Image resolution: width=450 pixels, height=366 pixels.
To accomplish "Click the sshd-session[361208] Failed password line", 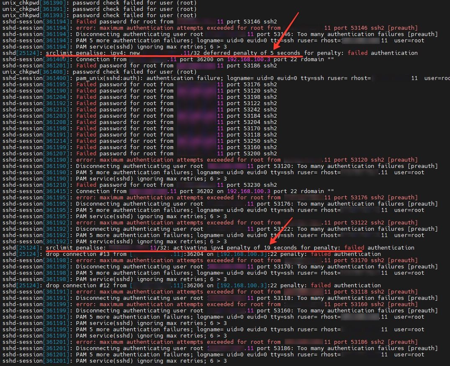I will tap(140, 122).
